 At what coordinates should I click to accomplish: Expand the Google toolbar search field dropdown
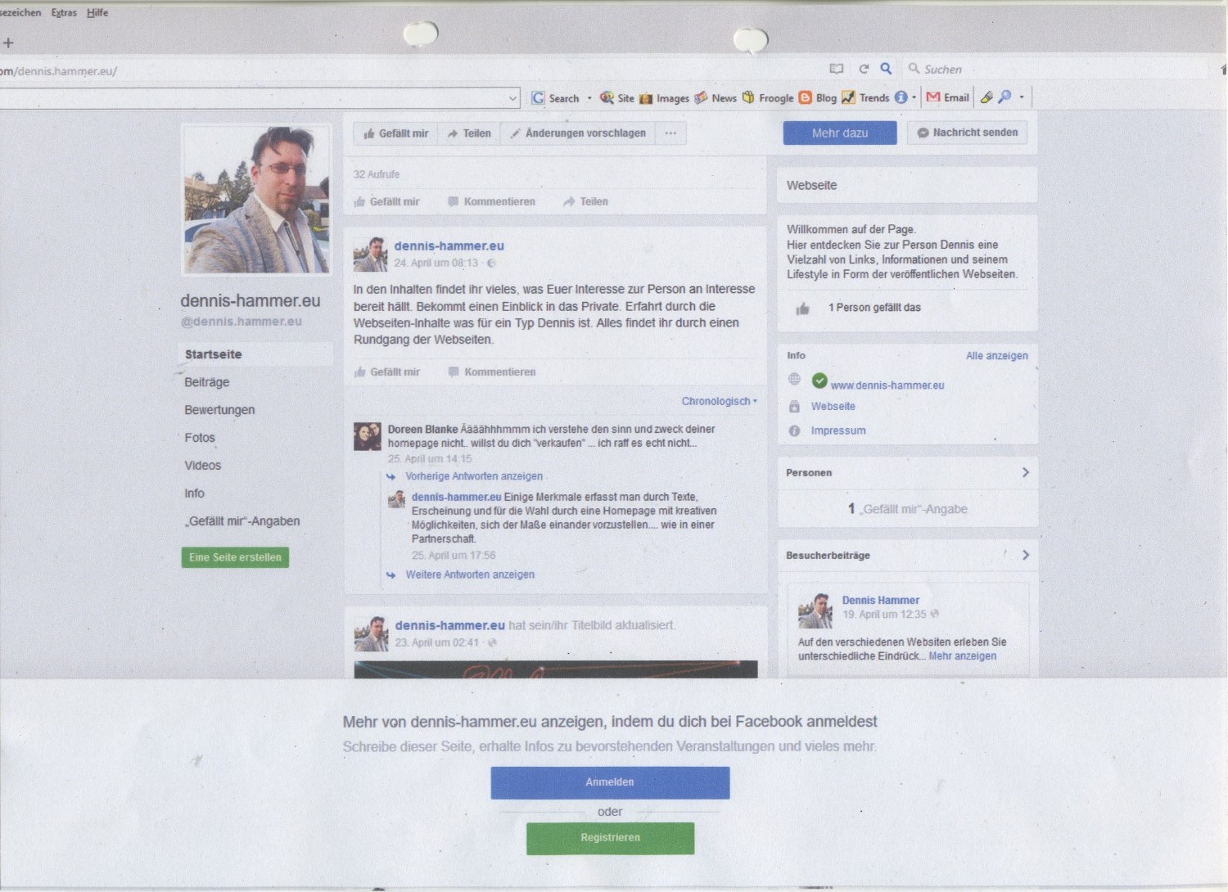tap(512, 98)
